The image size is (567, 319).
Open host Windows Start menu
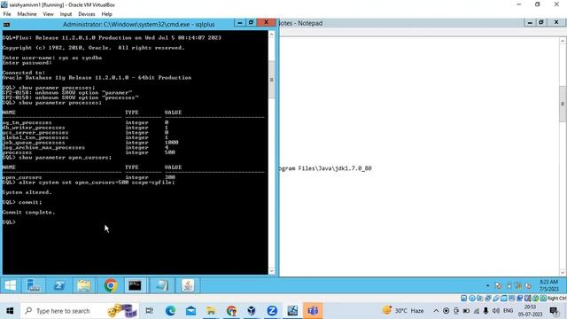(x=10, y=311)
